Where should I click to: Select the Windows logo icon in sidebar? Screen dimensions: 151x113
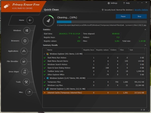coord(27,31)
